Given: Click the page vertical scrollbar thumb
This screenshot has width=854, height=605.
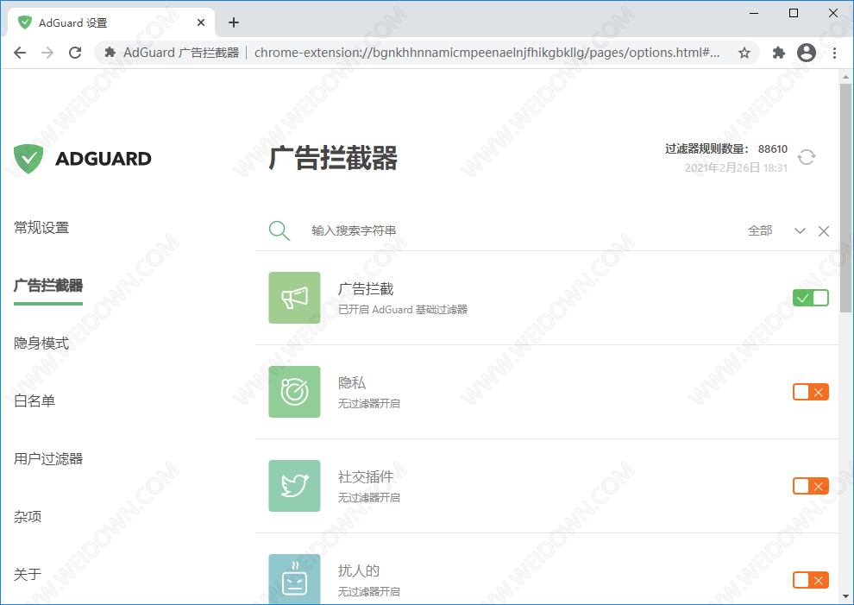Looking at the screenshot, I should click(x=845, y=198).
